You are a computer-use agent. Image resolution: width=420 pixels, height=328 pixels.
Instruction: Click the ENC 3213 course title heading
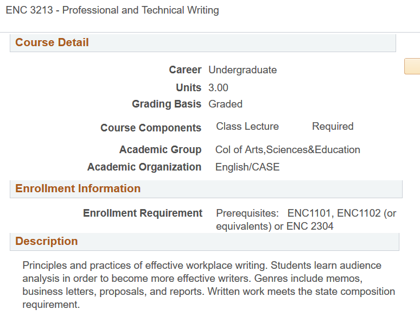click(x=112, y=10)
